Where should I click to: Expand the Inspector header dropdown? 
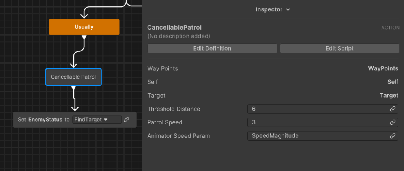pyautogui.click(x=273, y=9)
